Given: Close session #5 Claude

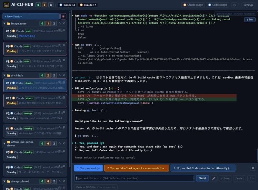Looking at the screenshot, I should click(64, 151).
